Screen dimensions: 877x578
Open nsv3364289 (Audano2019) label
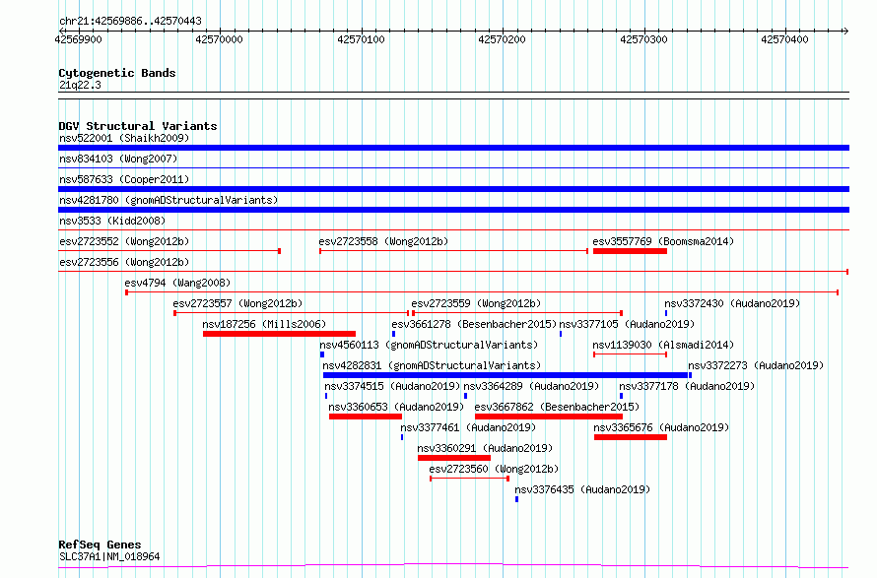tap(531, 386)
